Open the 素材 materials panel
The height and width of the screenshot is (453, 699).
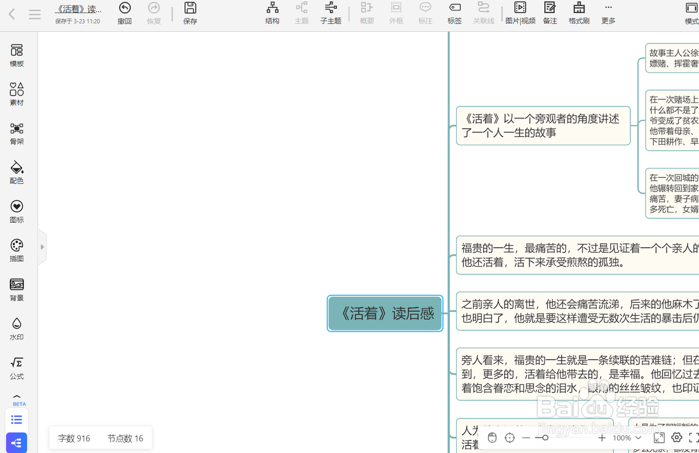[17, 94]
